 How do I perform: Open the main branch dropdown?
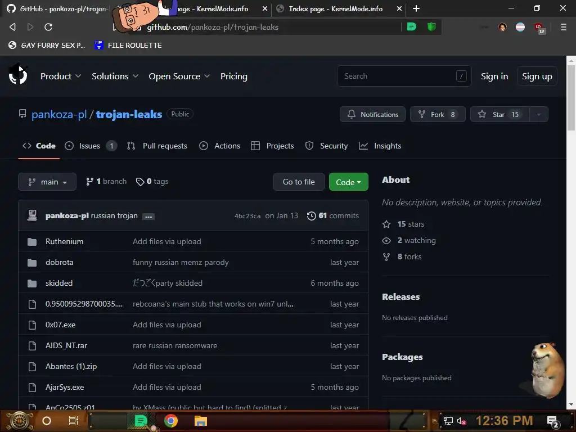[47, 182]
